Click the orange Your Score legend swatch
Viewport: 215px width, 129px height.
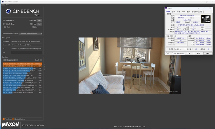pyautogui.click(x=3, y=119)
